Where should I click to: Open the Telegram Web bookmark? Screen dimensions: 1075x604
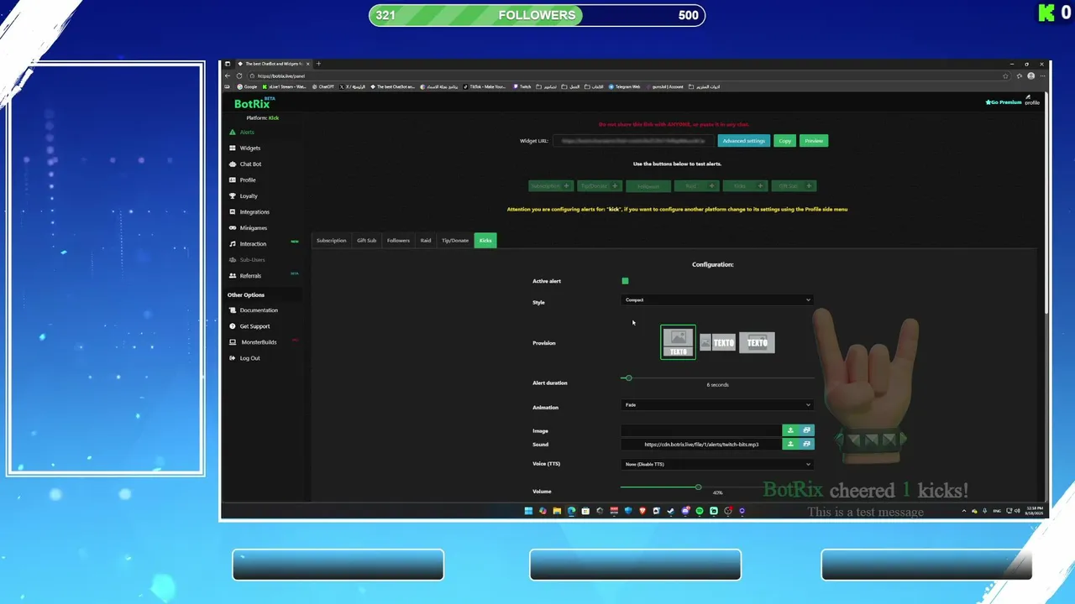(624, 86)
